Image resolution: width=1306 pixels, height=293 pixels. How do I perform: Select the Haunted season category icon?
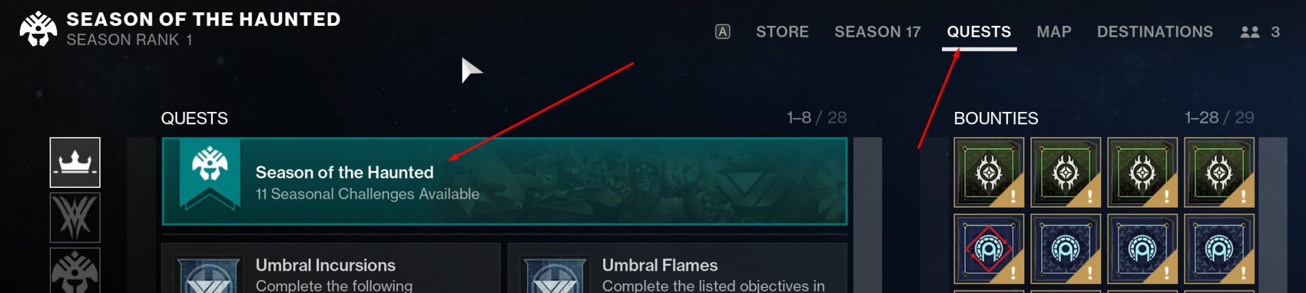pyautogui.click(x=75, y=271)
